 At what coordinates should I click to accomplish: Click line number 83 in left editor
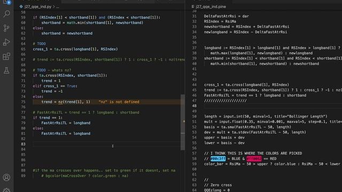pyautogui.click(x=23, y=144)
